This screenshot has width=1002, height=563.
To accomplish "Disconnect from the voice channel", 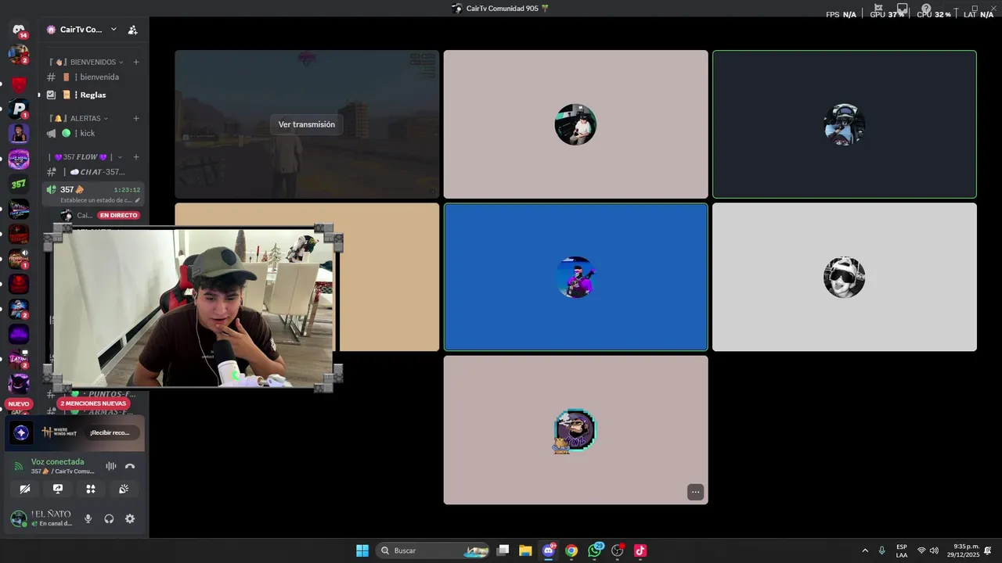I will pos(130,466).
